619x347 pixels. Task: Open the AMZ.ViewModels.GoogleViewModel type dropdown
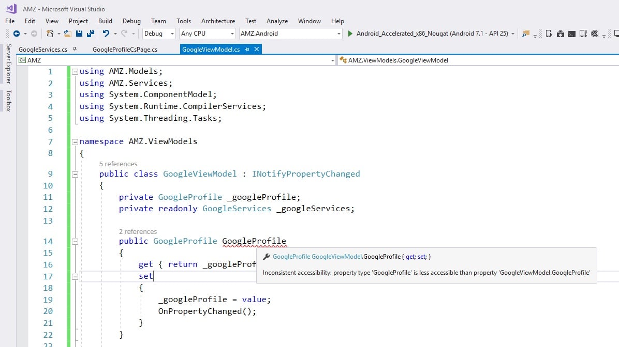(x=478, y=60)
